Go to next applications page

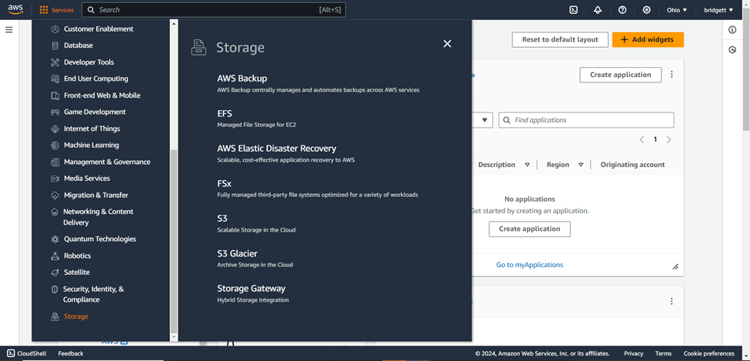[668, 140]
